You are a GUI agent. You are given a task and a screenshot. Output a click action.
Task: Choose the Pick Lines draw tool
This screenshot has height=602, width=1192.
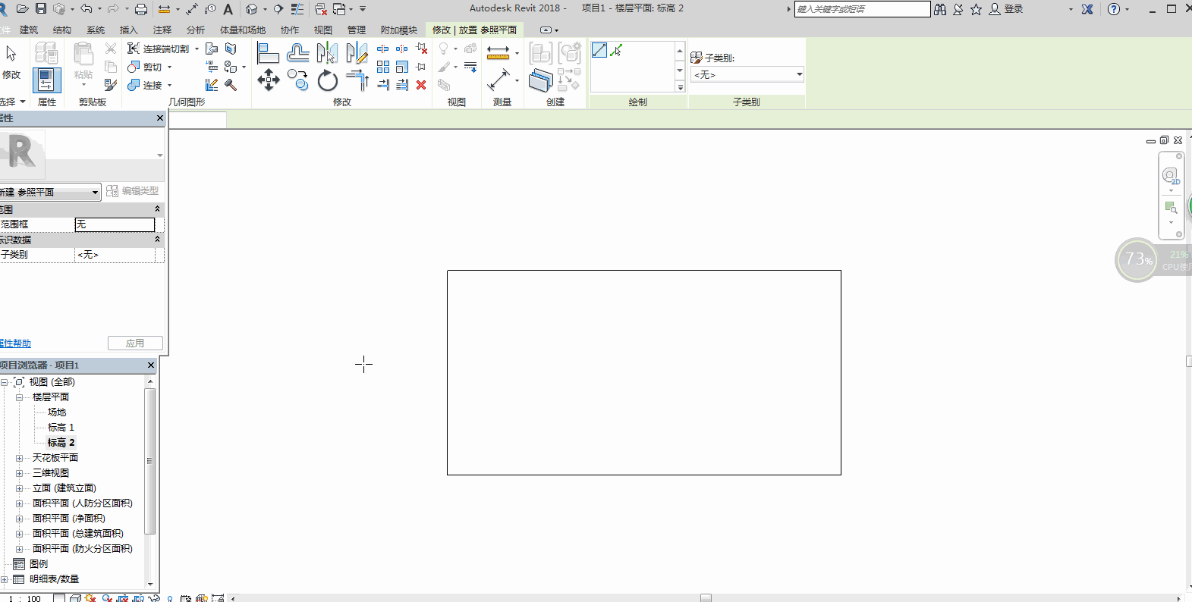pyautogui.click(x=617, y=51)
